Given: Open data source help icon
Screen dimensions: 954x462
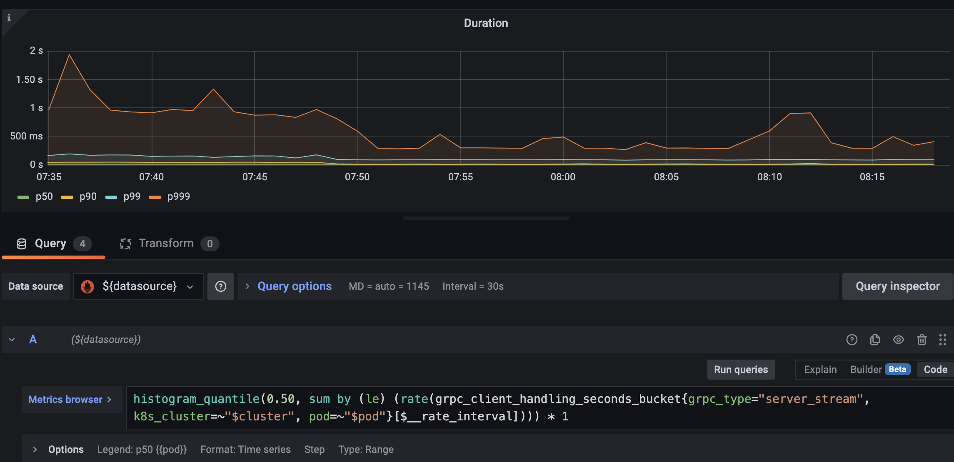Looking at the screenshot, I should [x=220, y=286].
